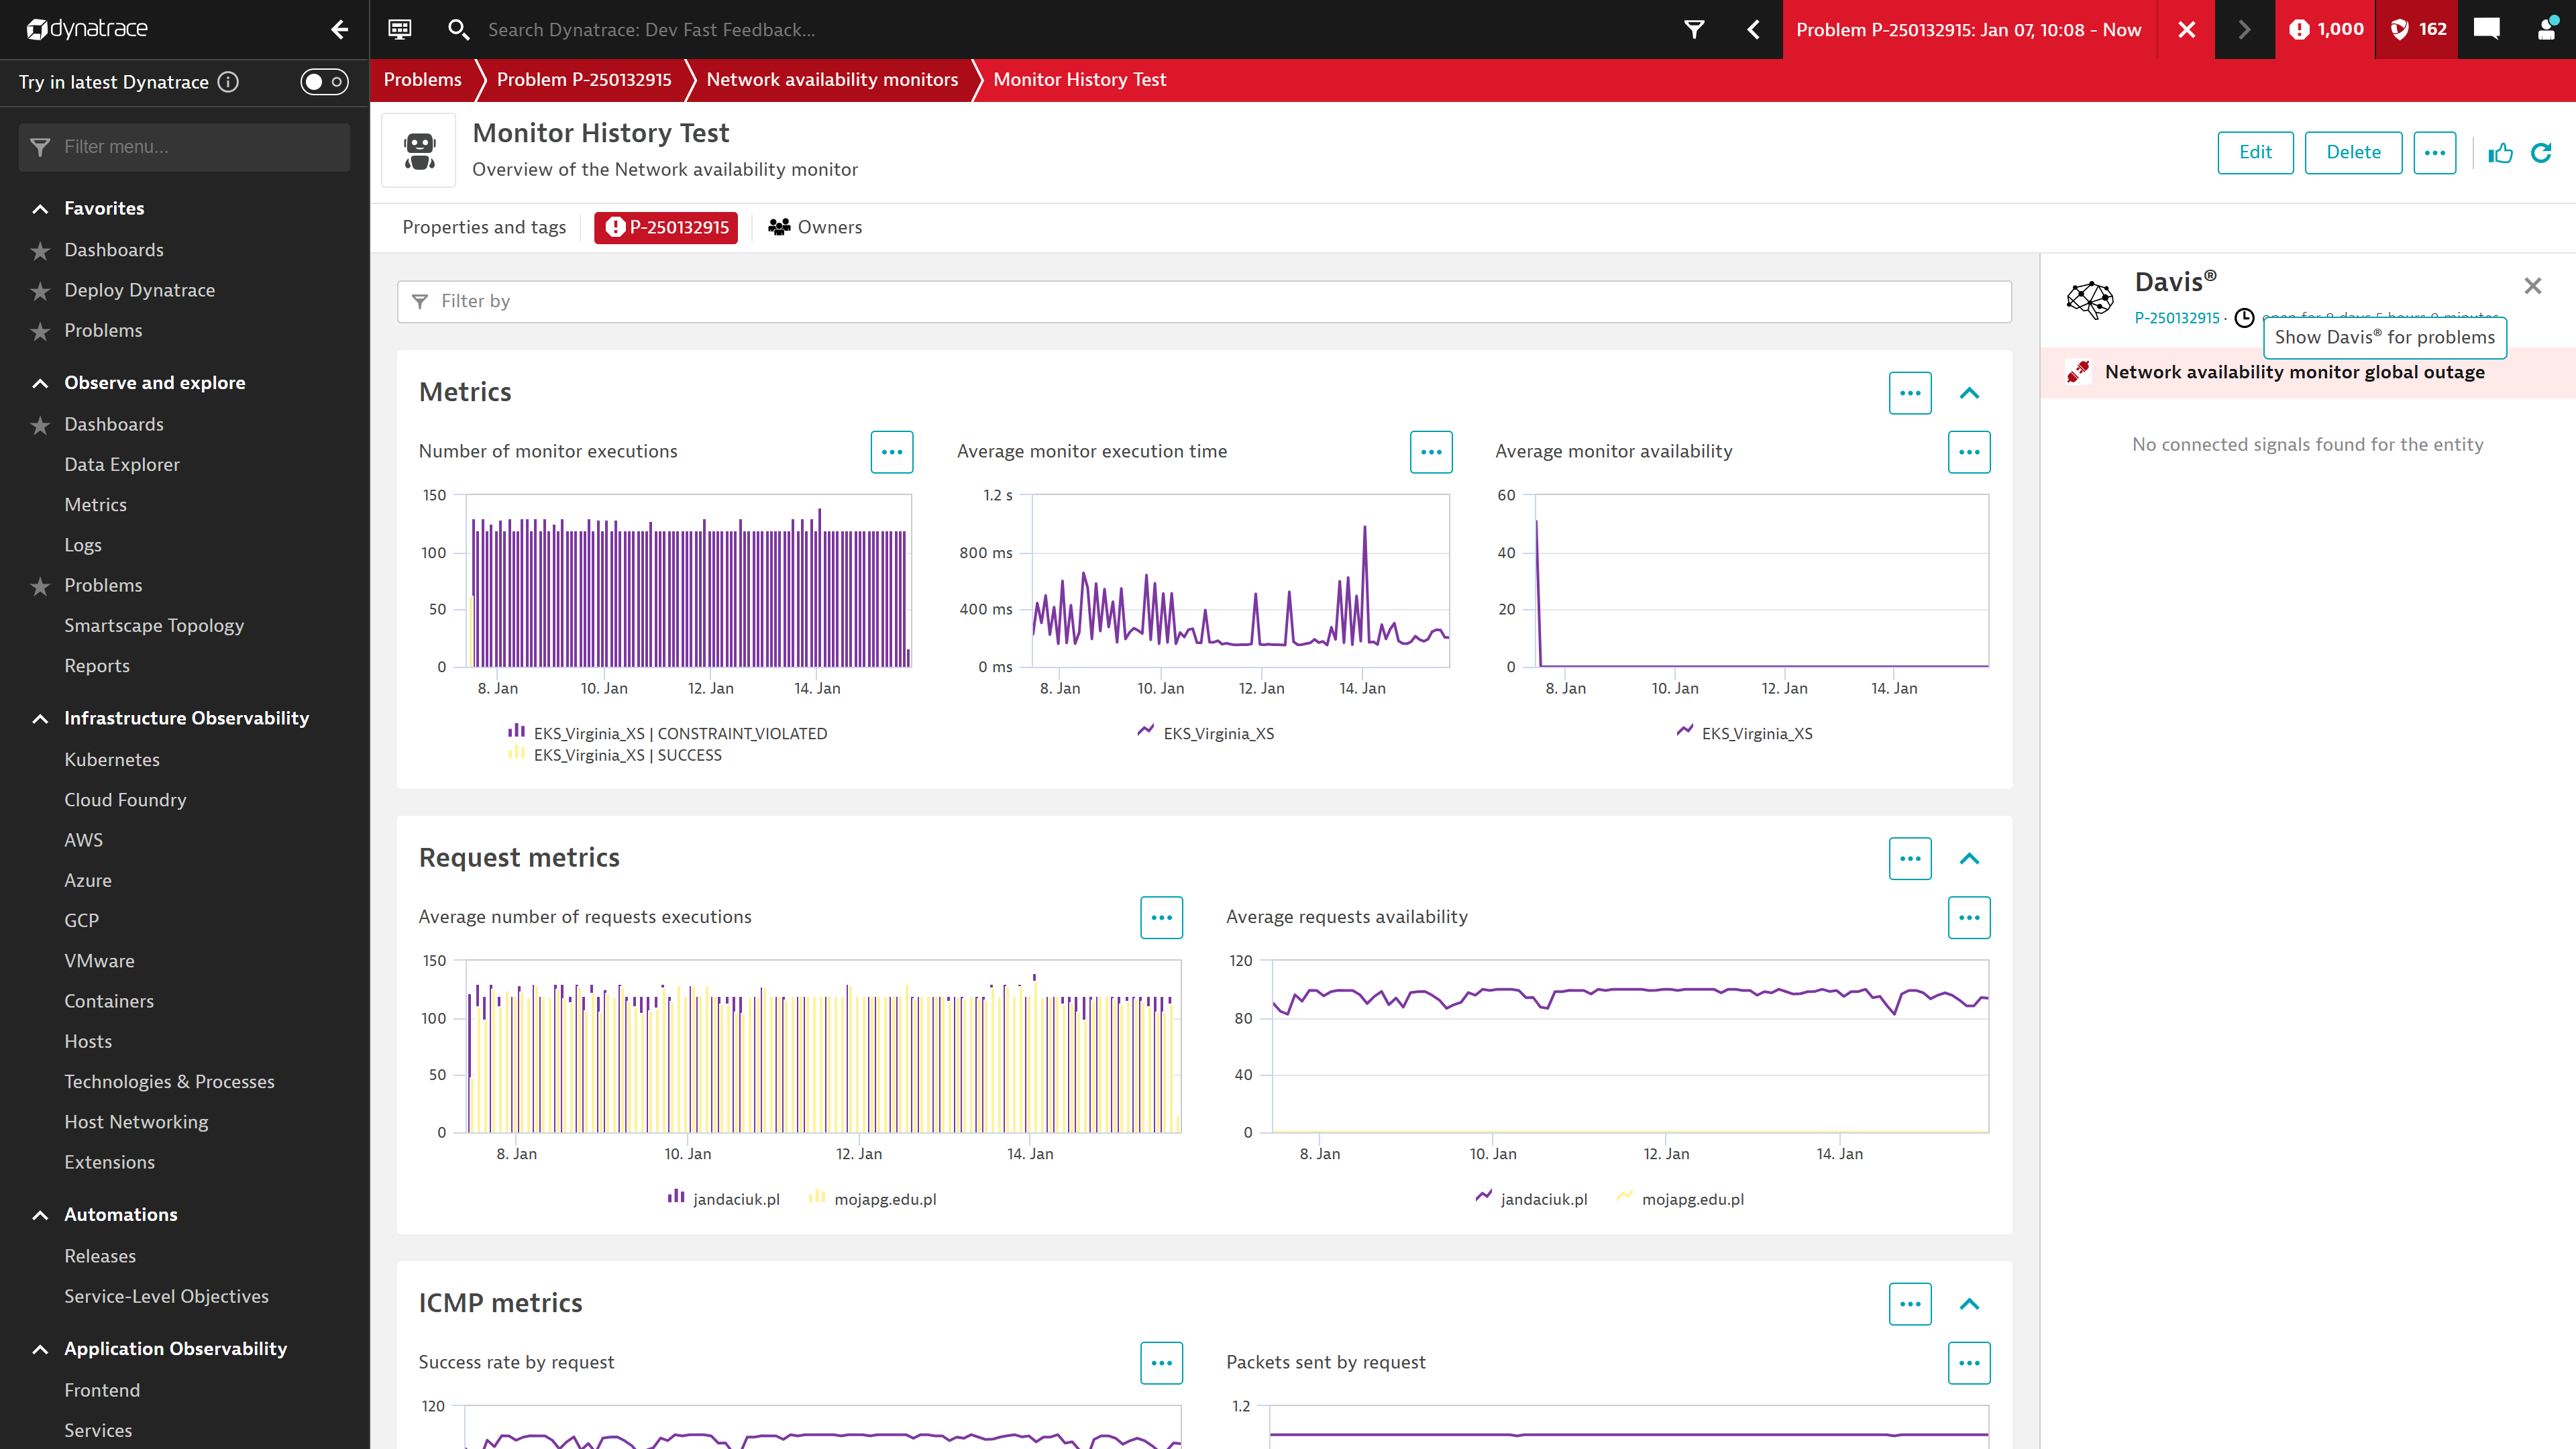The image size is (2576, 1449).
Task: Collapse the left navigation with the arrow icon
Action: [x=339, y=30]
